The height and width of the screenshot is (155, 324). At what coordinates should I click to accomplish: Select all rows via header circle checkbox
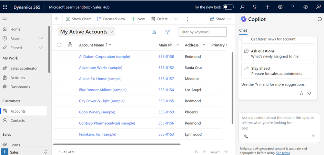[59, 45]
